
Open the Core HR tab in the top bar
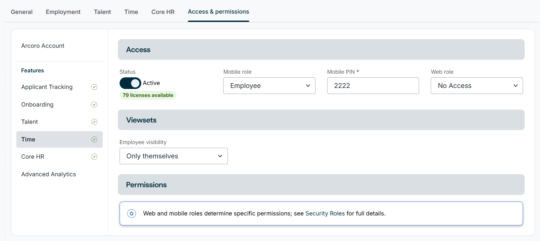[x=163, y=12]
